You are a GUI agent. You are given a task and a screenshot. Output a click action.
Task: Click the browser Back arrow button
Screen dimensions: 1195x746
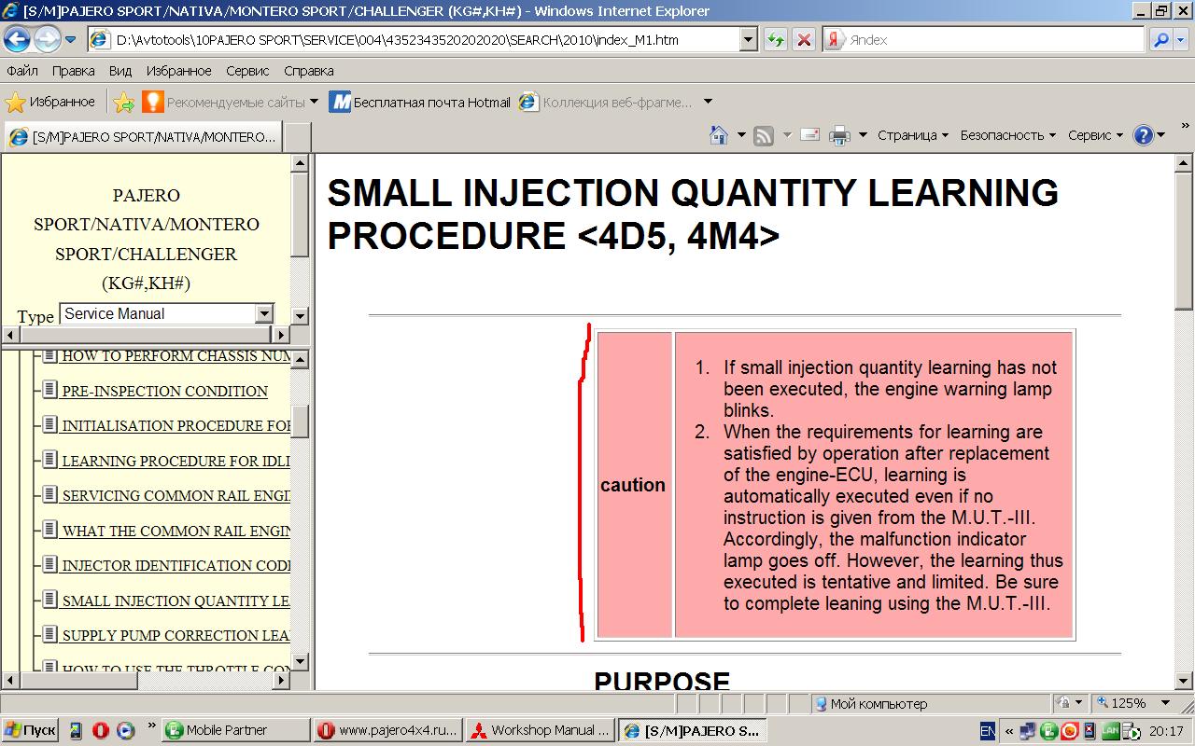(x=17, y=40)
